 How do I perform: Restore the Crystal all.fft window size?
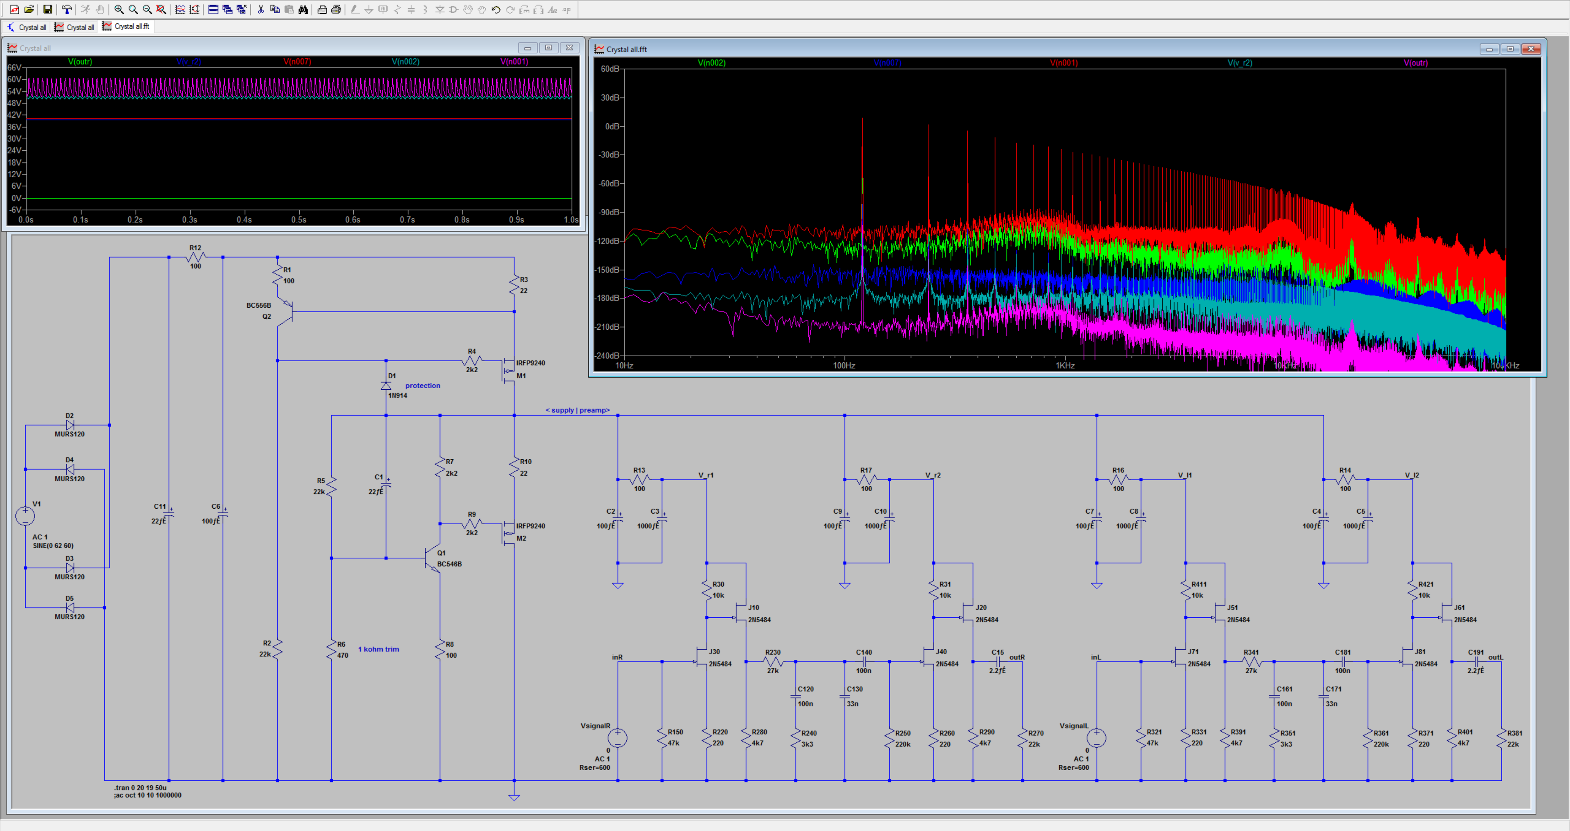(1510, 49)
